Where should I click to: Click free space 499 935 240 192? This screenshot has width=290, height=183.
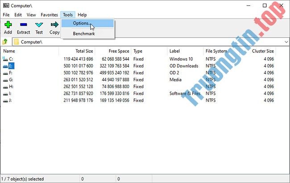114,72
